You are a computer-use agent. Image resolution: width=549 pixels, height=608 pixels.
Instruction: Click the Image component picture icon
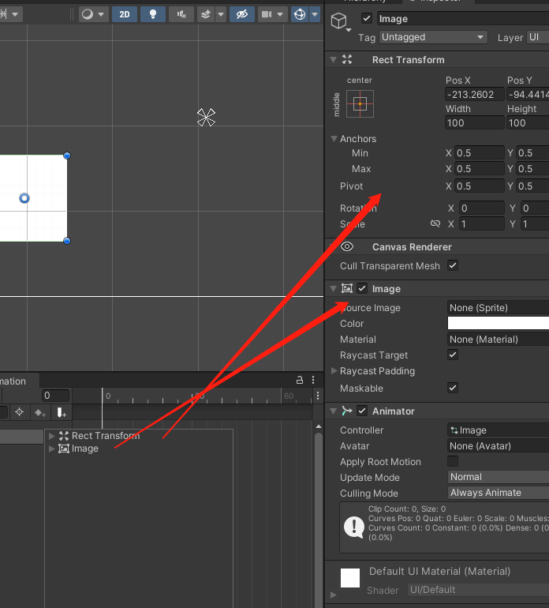coord(347,288)
